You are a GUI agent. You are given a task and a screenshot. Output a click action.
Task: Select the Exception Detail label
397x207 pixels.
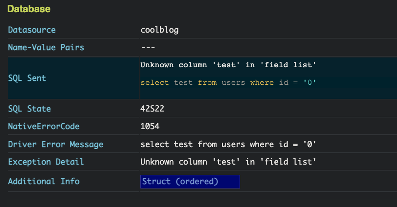coord(46,162)
